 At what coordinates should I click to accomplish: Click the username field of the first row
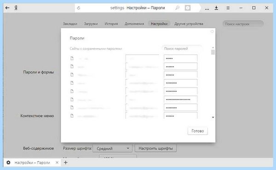click(142, 58)
